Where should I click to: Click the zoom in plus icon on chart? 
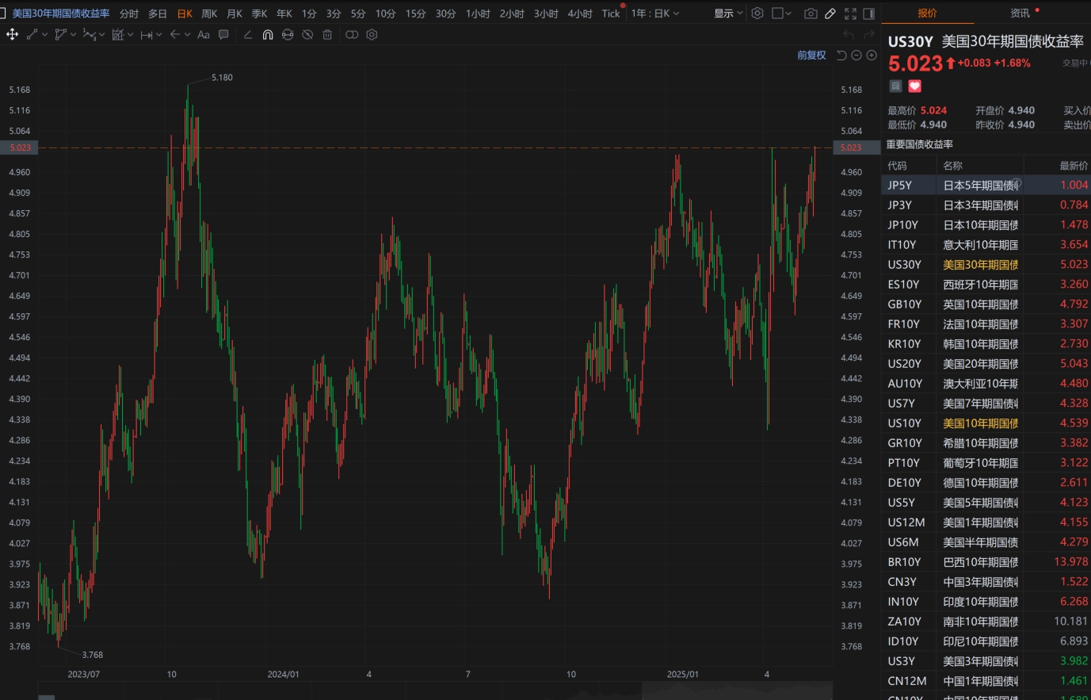coord(872,55)
